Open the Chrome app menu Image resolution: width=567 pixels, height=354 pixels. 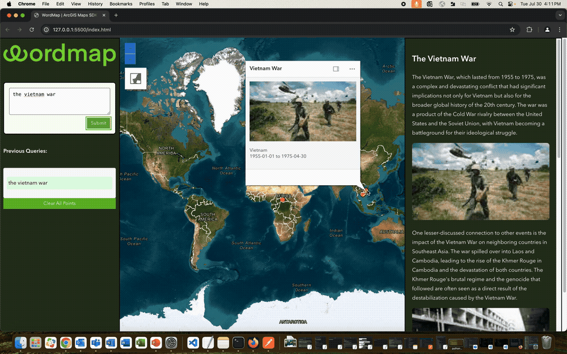click(x=27, y=4)
